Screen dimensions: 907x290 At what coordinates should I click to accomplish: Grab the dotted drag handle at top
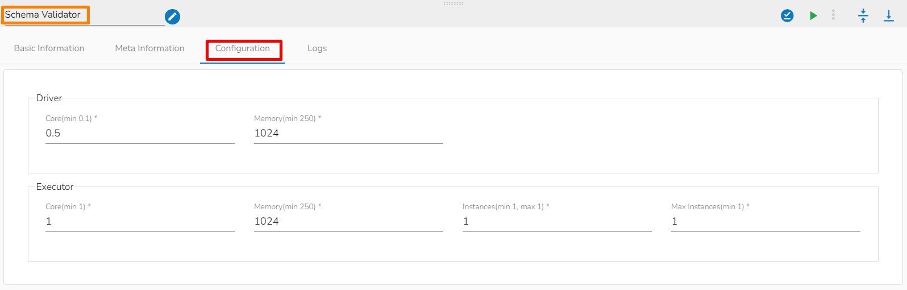tap(453, 3)
